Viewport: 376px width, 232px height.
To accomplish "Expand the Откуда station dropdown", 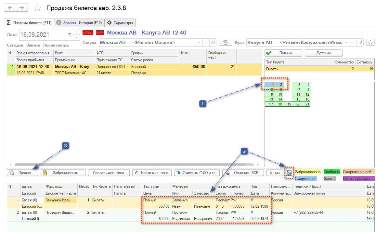I will [199, 42].
